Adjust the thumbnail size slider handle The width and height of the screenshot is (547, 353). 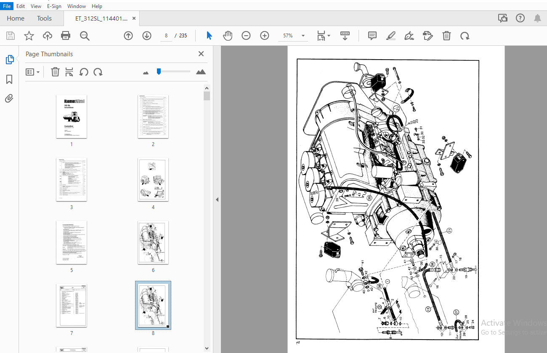point(159,72)
